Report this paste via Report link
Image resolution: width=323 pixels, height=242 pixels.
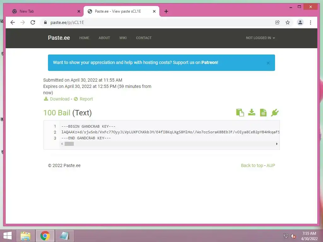[x=86, y=99]
